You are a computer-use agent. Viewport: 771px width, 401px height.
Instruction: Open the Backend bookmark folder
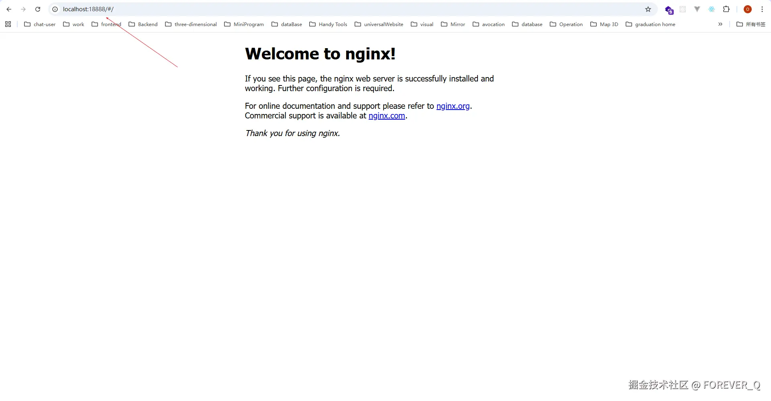coord(143,24)
